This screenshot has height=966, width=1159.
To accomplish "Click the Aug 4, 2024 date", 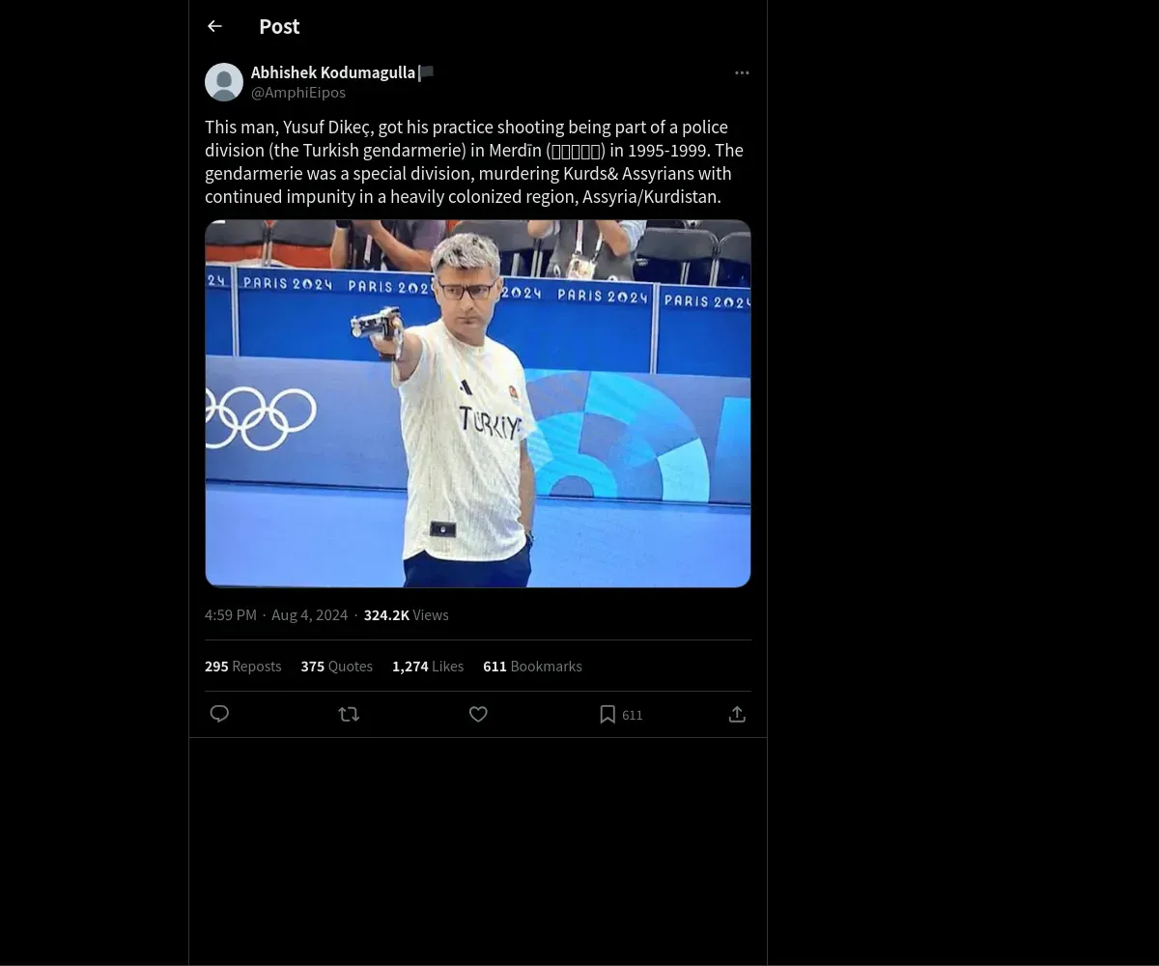I will tap(310, 615).
